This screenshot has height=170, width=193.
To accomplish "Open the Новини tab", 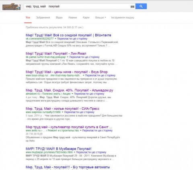I will click(x=73, y=18).
